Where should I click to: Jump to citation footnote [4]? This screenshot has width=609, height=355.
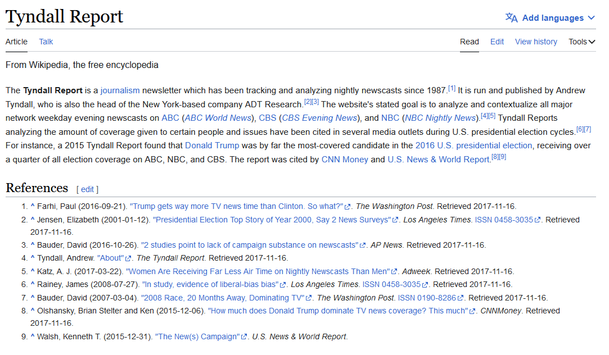click(x=484, y=116)
